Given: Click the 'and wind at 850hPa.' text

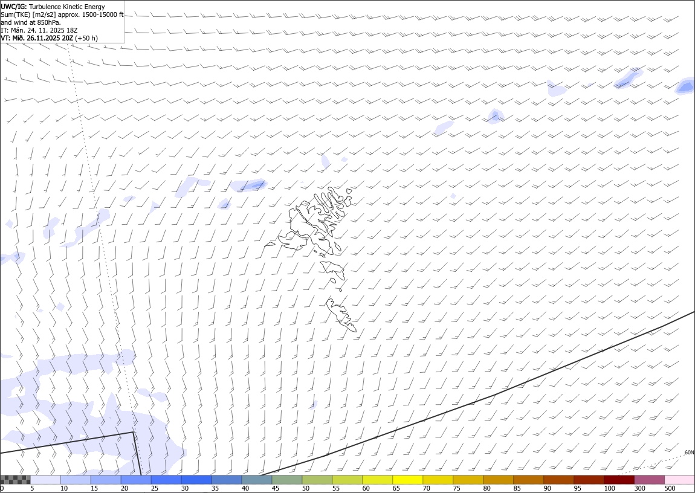Looking at the screenshot, I should pyautogui.click(x=31, y=22).
